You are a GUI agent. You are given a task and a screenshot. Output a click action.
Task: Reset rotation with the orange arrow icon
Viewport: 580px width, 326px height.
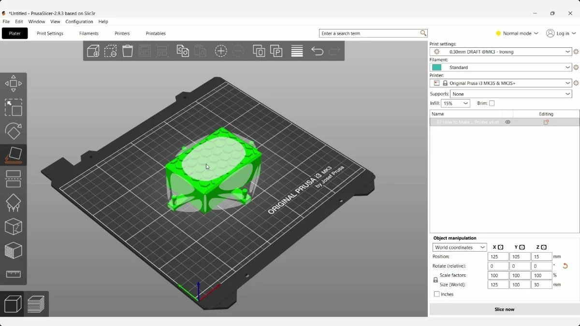point(565,266)
